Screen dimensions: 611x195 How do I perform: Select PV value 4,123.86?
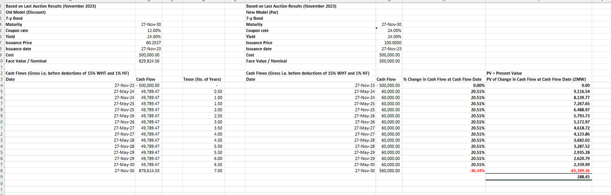581,134
